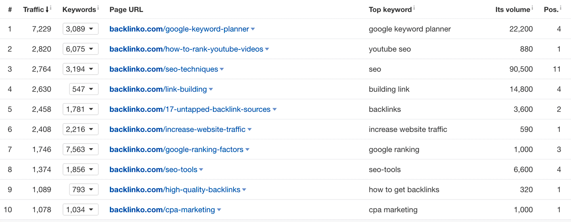Viewport: 571px width, 222px height.
Task: Click the info icon beside Keywords header
Action: coord(98,8)
